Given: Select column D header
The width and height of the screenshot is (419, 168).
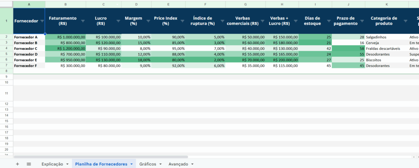Looking at the screenshot, I should 136,4.
